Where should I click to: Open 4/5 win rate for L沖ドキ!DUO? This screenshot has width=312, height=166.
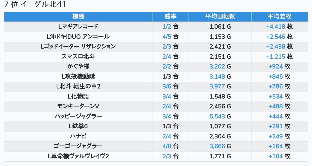167,37
